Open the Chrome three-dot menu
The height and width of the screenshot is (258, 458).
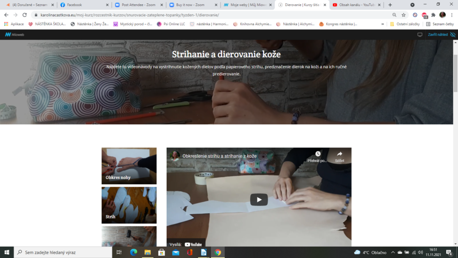click(452, 15)
